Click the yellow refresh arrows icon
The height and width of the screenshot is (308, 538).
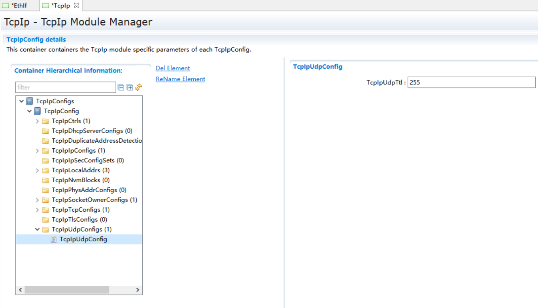138,88
